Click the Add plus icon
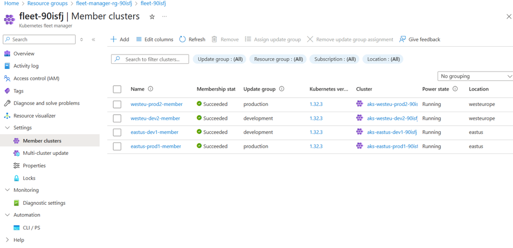The height and width of the screenshot is (248, 513). pos(114,39)
